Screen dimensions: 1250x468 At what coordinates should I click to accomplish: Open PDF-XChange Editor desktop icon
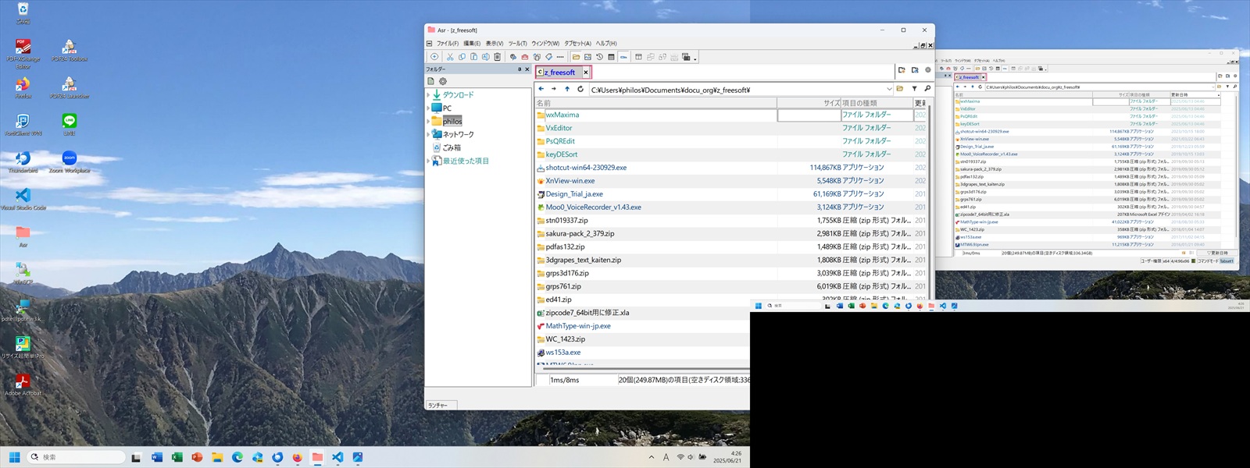coord(23,52)
